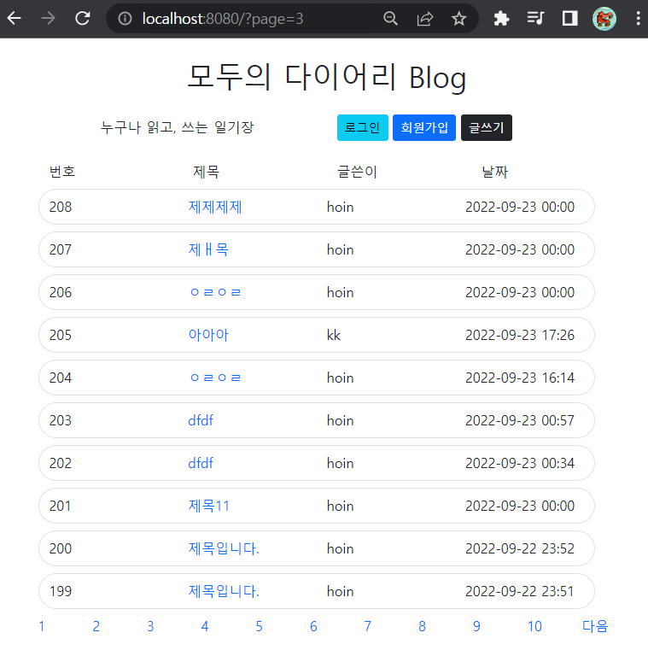The image size is (648, 656).
Task: Go to pagination page 10
Action: point(534,626)
